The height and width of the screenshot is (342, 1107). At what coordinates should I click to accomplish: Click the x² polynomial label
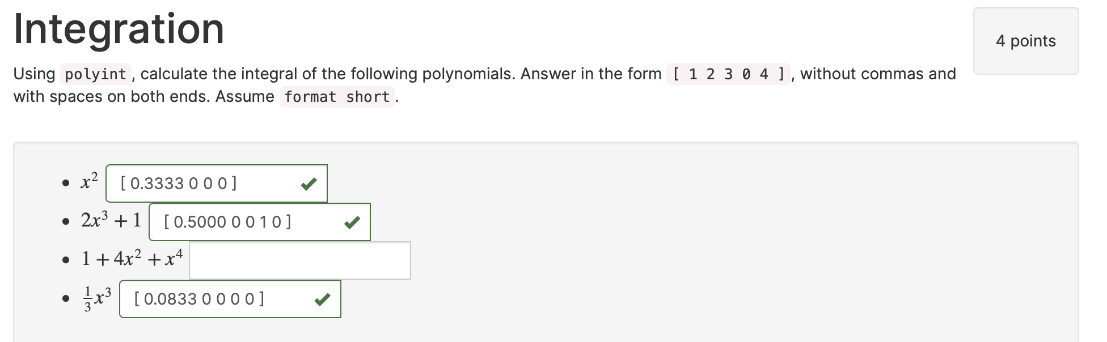tap(88, 182)
